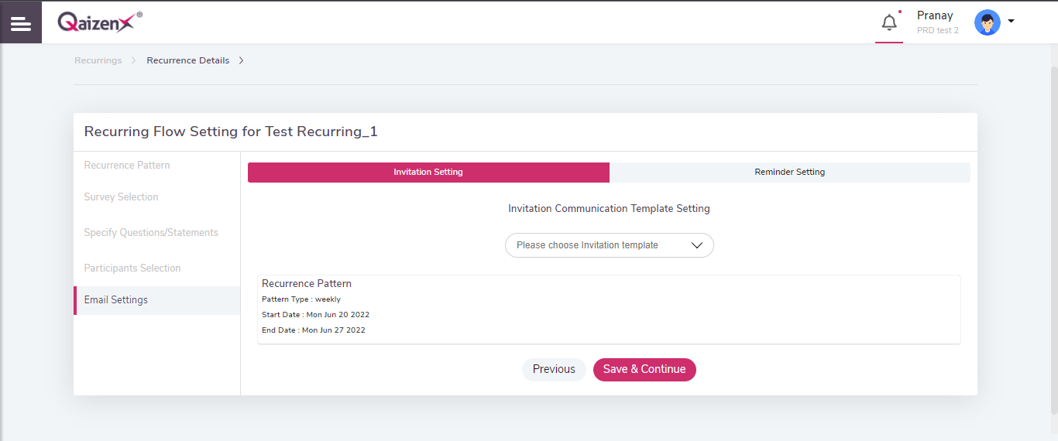
Task: Click the user profile avatar
Action: (x=987, y=22)
